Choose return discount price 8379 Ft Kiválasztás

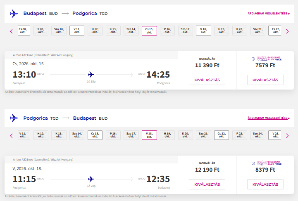(x=265, y=184)
